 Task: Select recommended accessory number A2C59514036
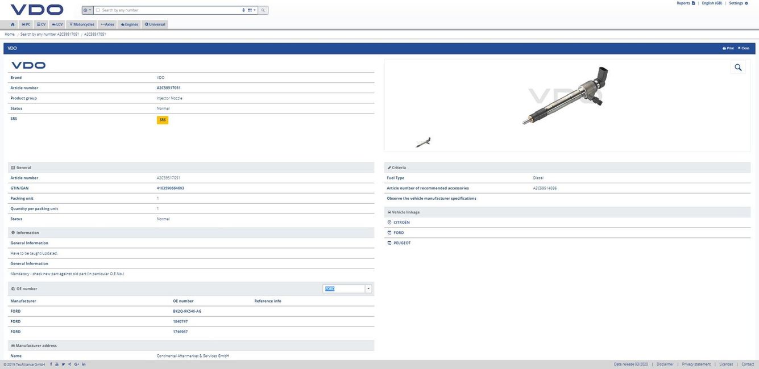[x=545, y=188]
